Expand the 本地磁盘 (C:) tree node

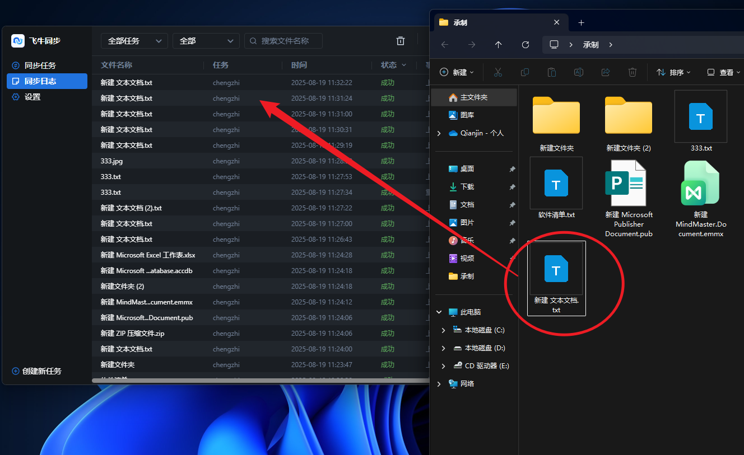click(444, 330)
